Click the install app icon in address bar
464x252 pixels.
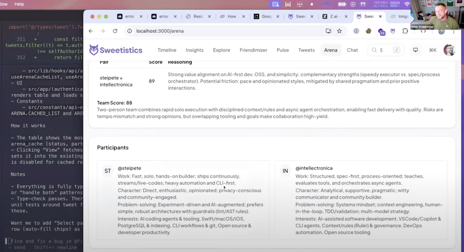(328, 31)
